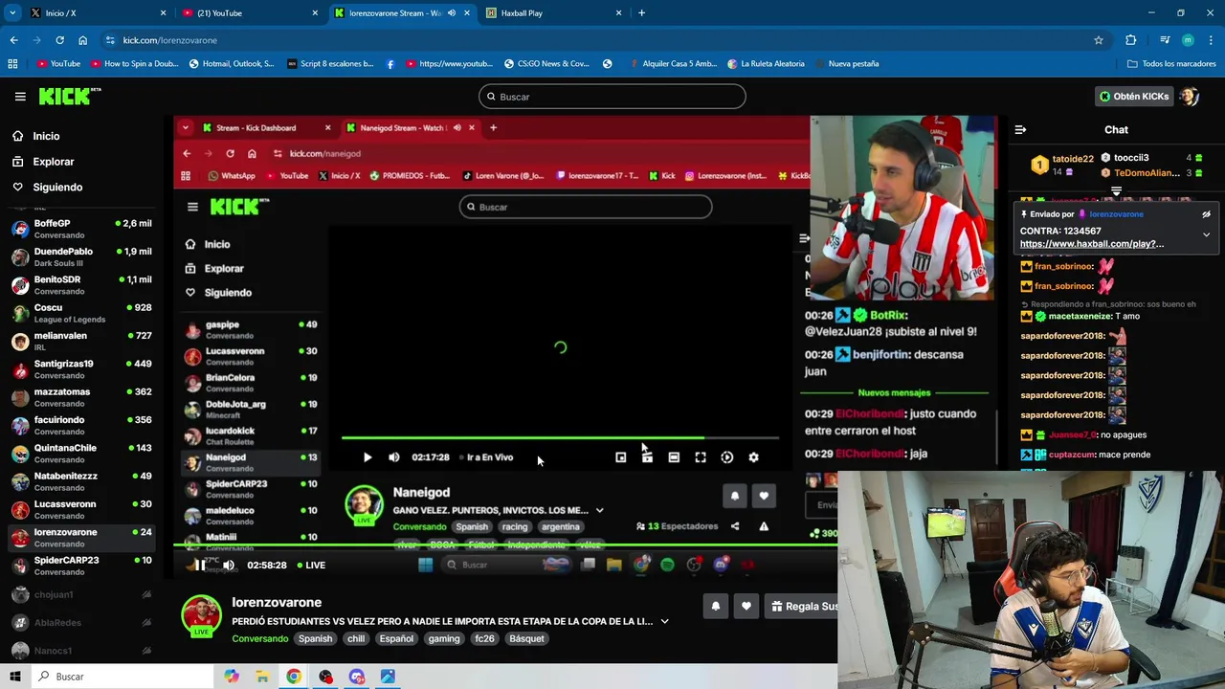Open DuendePablo channel in sidebar

81,256
